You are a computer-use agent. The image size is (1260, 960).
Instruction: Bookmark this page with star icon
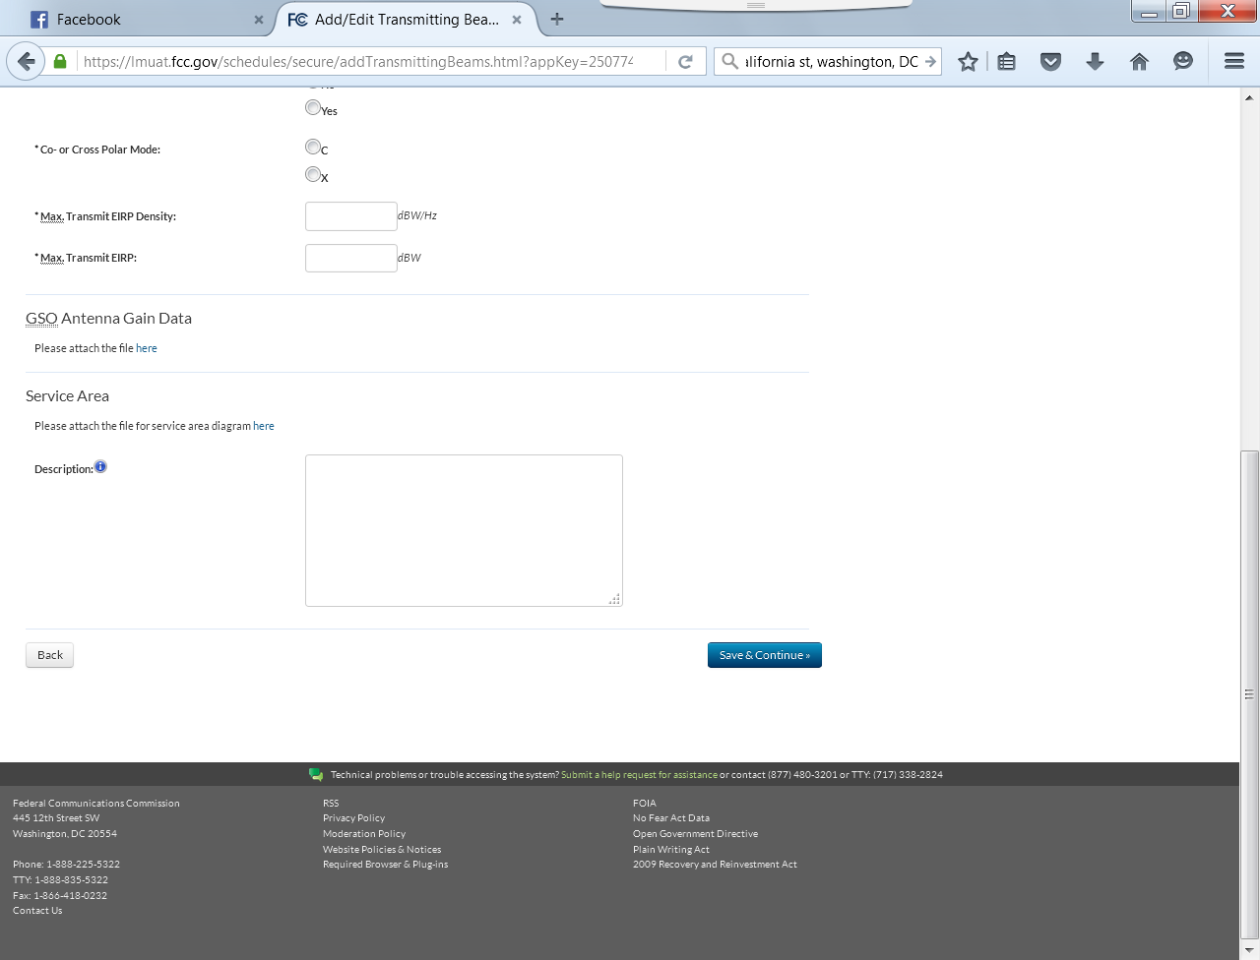coord(968,61)
